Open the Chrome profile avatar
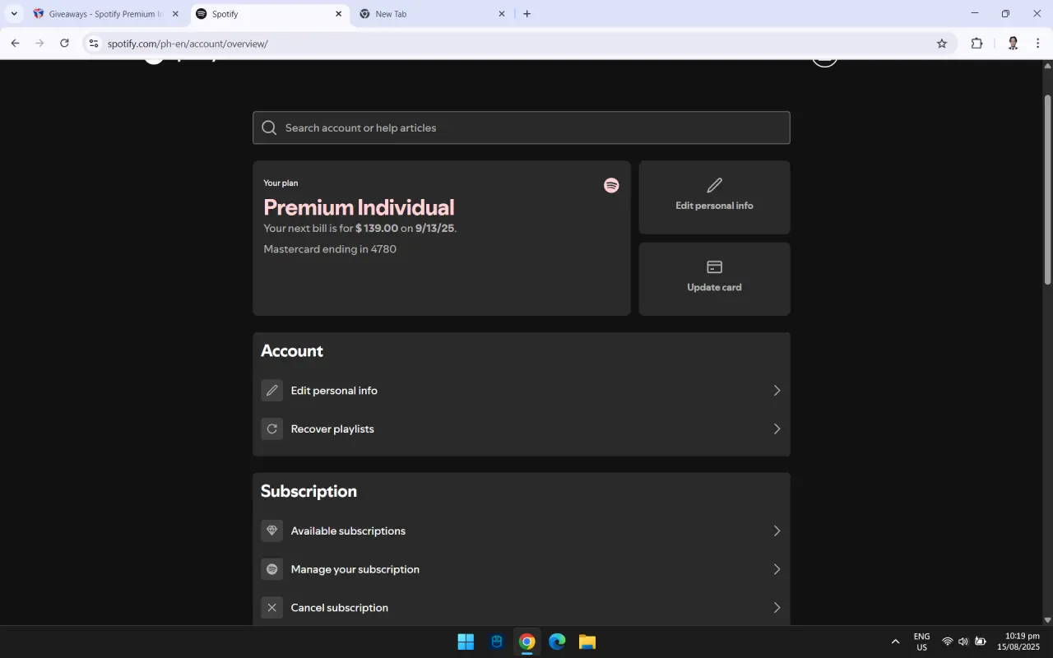The width and height of the screenshot is (1053, 658). 1013,44
